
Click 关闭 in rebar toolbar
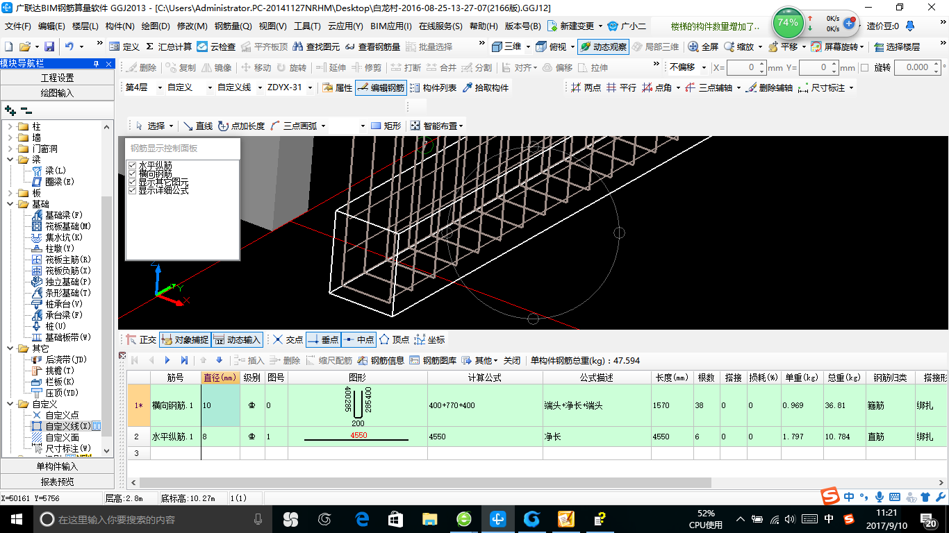[512, 360]
